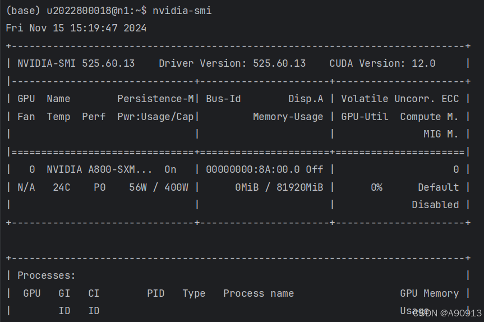This screenshot has width=484, height=322.
Task: Click the 'Memory-Usage' column header
Action: click(288, 117)
